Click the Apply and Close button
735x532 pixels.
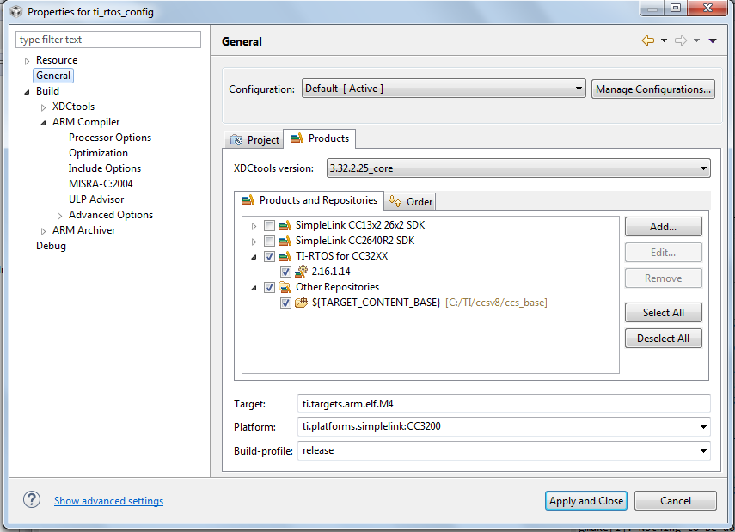(x=586, y=500)
